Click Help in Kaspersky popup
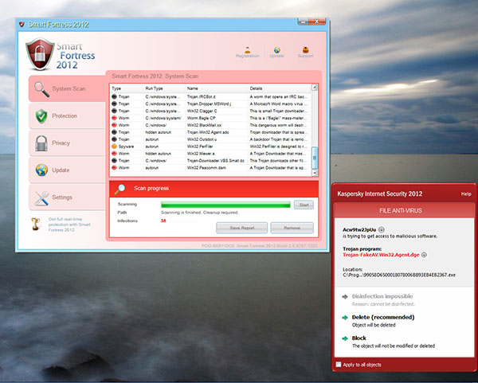478x383 pixels. [x=466, y=193]
